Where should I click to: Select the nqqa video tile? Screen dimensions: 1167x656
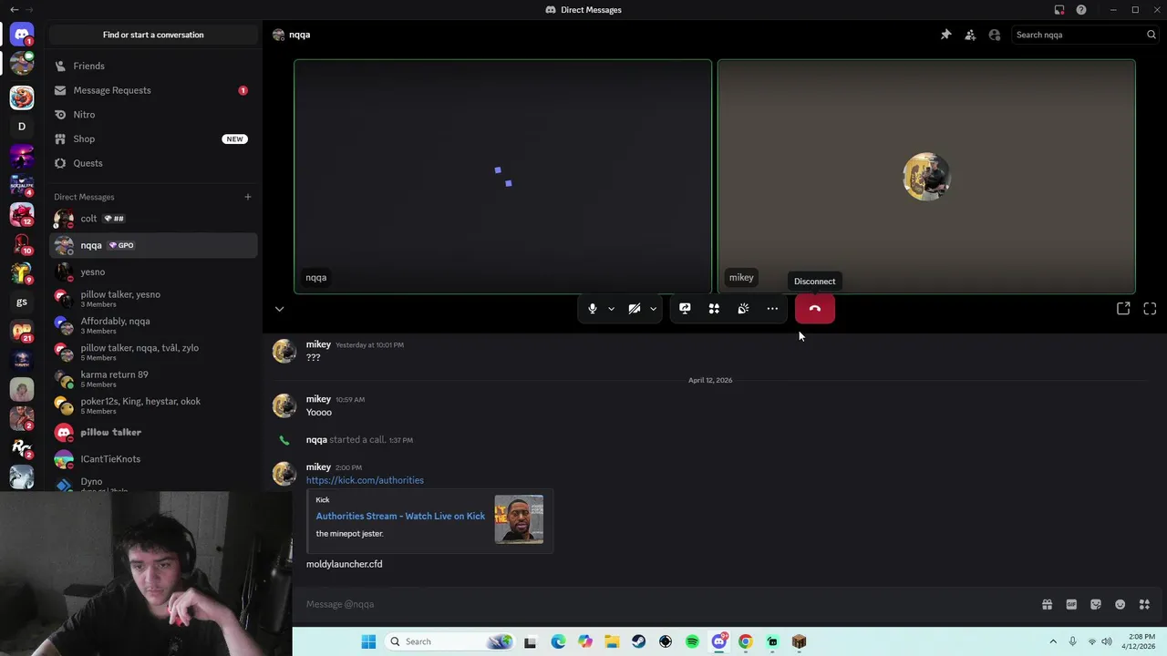click(x=502, y=177)
